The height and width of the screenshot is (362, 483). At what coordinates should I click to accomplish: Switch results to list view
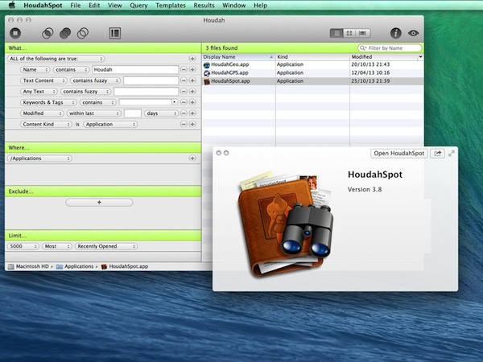(336, 33)
